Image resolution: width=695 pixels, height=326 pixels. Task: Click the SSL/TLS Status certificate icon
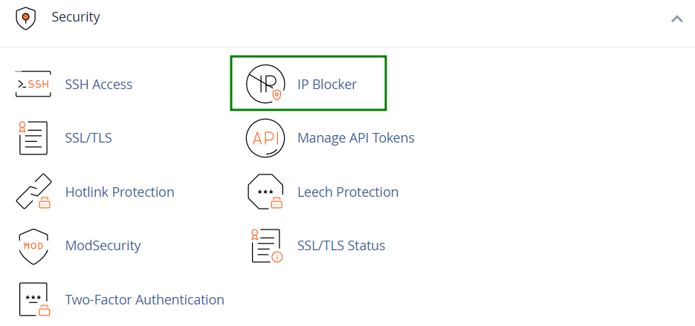266,246
